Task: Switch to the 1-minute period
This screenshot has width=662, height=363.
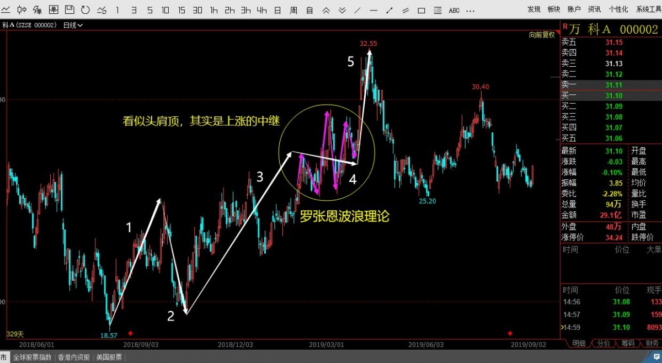Action: [x=118, y=10]
